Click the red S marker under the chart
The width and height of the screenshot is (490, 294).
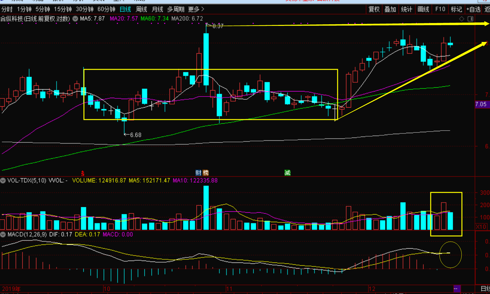[83, 173]
